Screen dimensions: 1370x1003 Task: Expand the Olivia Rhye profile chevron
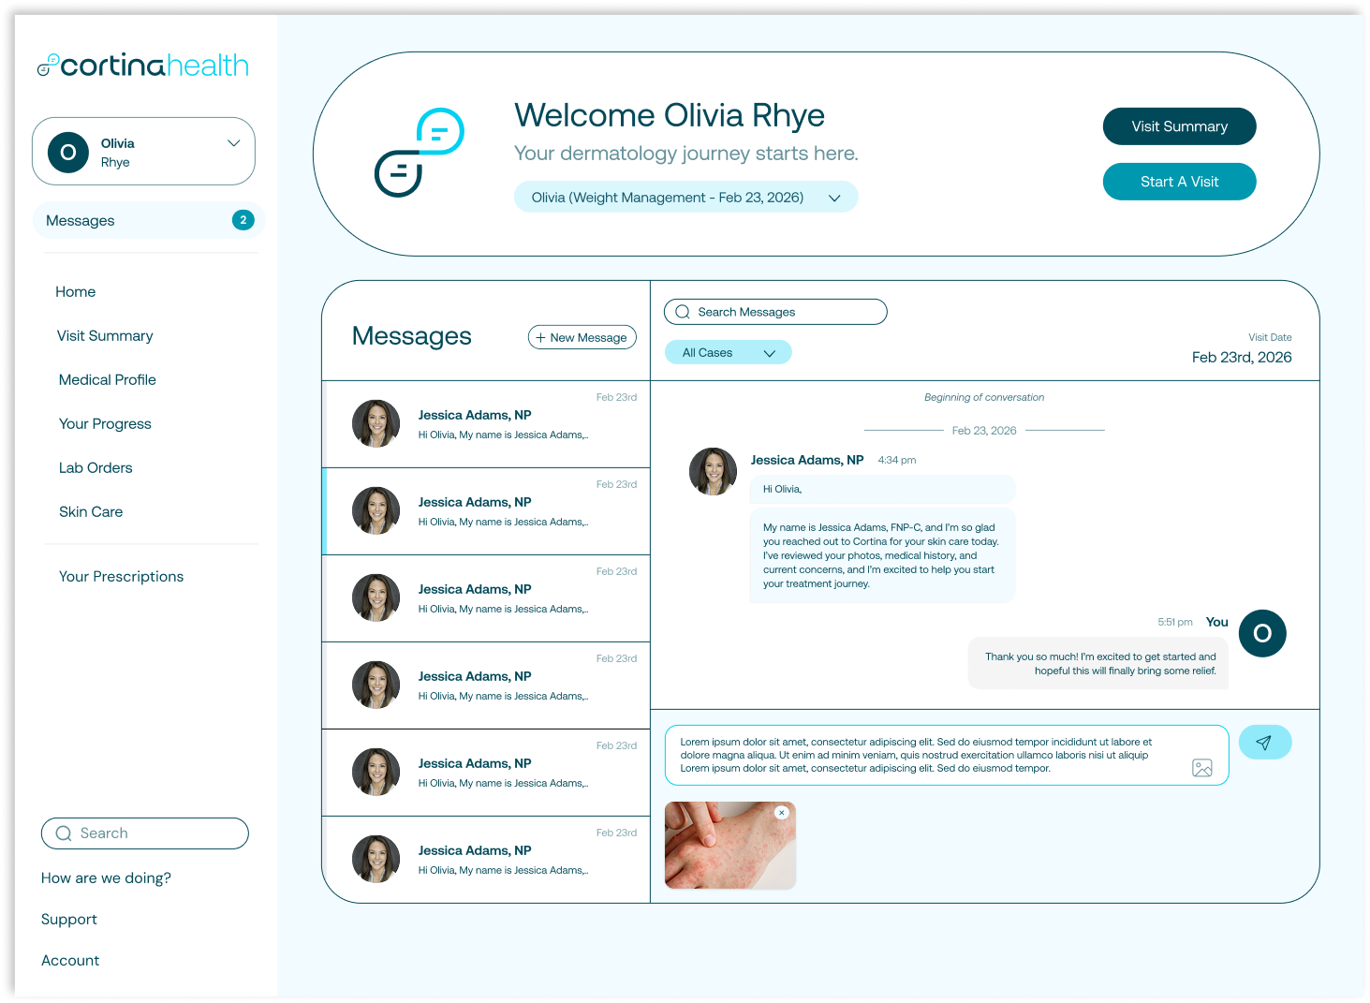click(x=233, y=142)
